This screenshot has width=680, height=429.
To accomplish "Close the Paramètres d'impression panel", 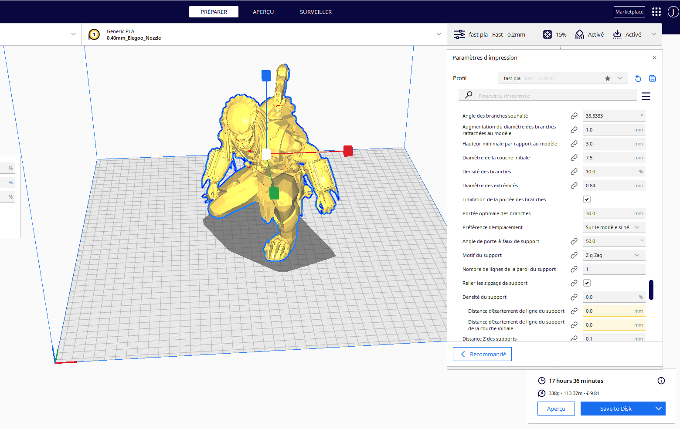I will pyautogui.click(x=654, y=57).
